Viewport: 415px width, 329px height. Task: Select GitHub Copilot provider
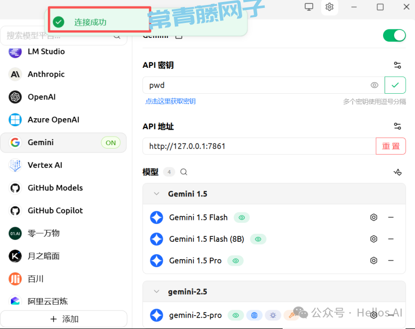point(55,210)
